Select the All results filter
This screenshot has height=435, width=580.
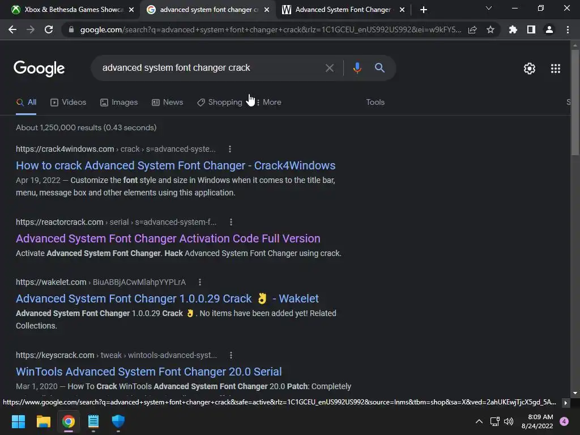[26, 103]
